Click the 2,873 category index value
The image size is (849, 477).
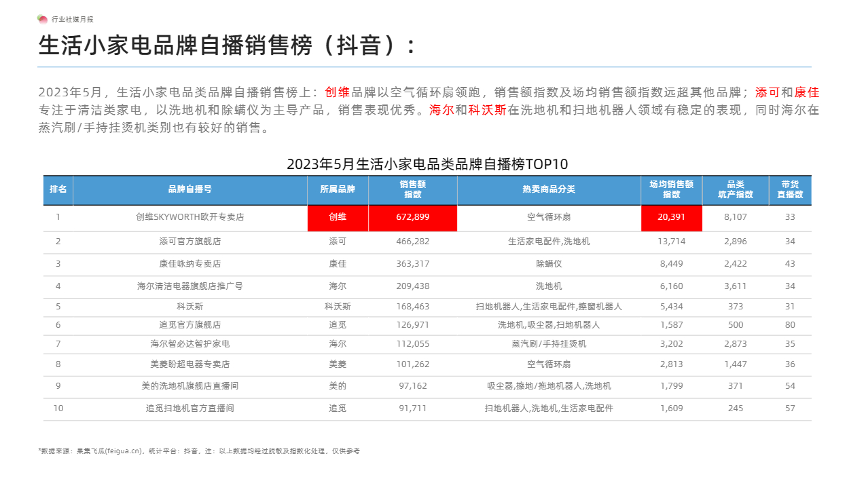(x=736, y=345)
